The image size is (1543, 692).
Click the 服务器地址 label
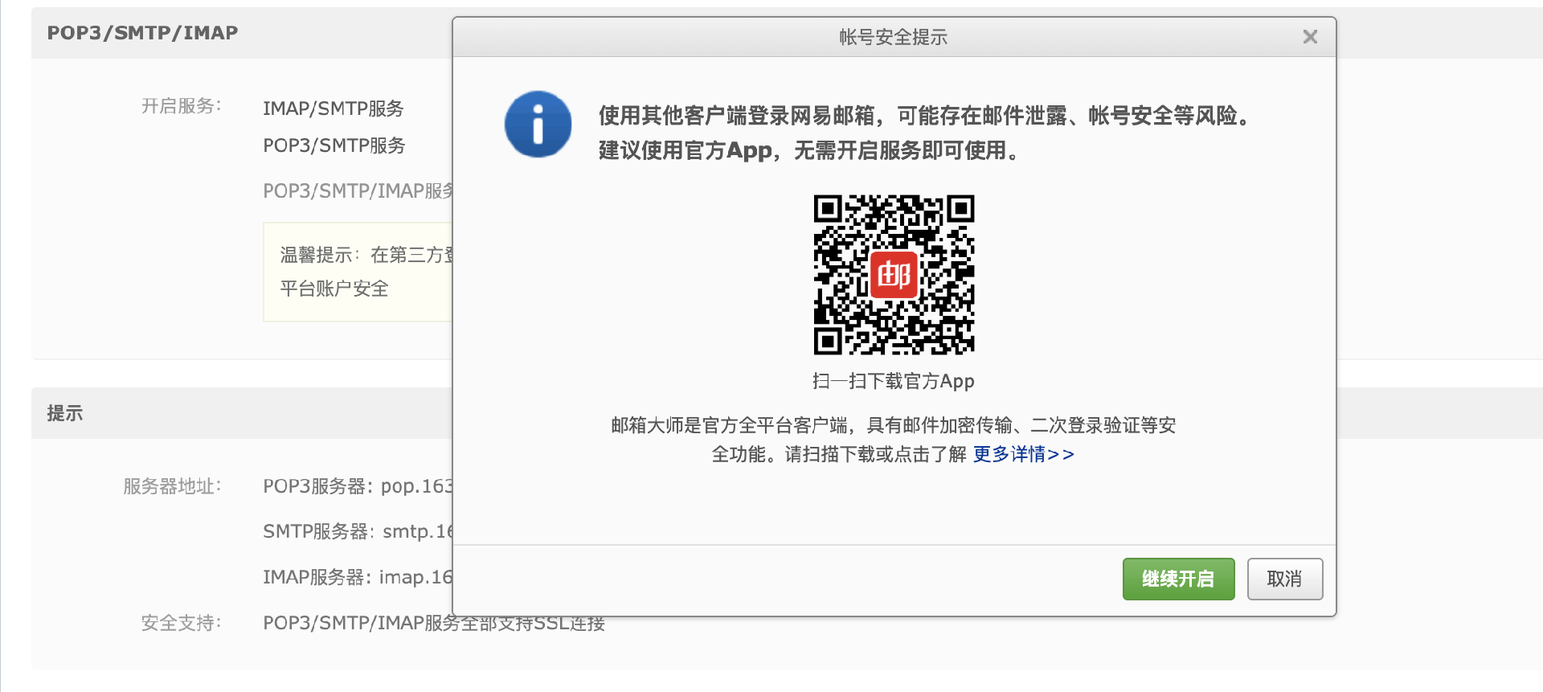tap(172, 486)
